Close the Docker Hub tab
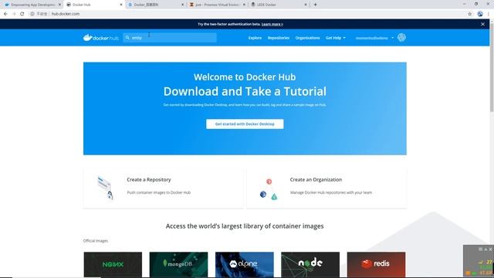This screenshot has width=494, height=278. (121, 5)
